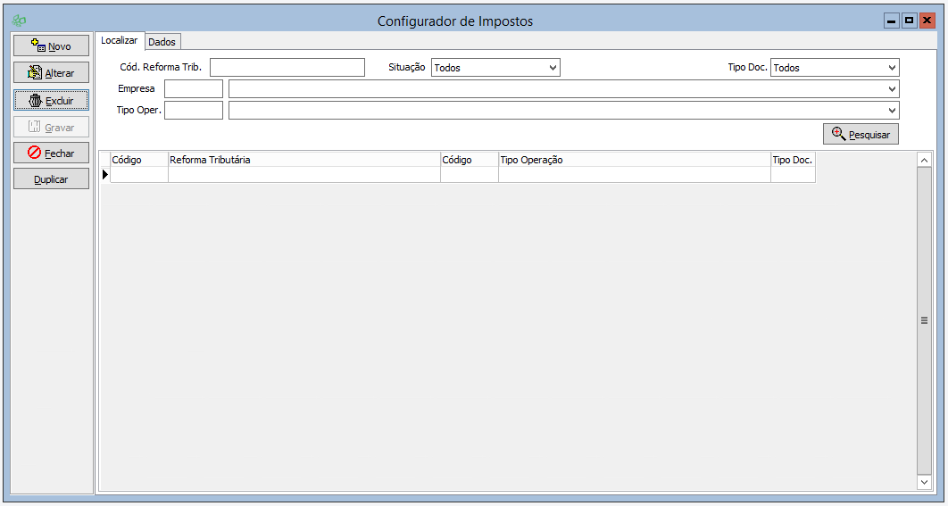Click the row indicator arrow in grid
The width and height of the screenshot is (948, 506).
tap(104, 175)
